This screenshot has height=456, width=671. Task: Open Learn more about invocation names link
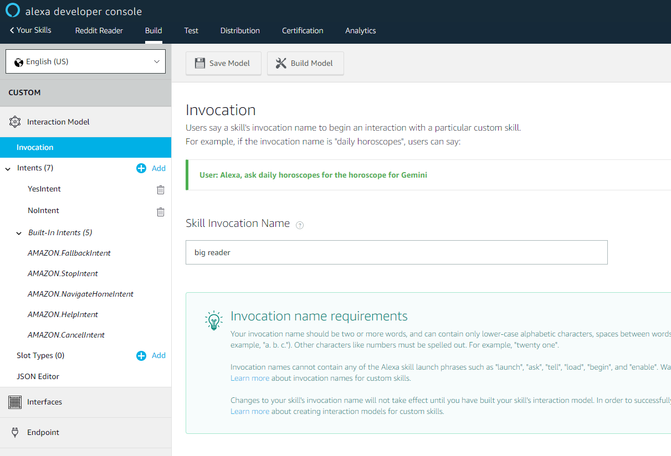pyautogui.click(x=250, y=379)
